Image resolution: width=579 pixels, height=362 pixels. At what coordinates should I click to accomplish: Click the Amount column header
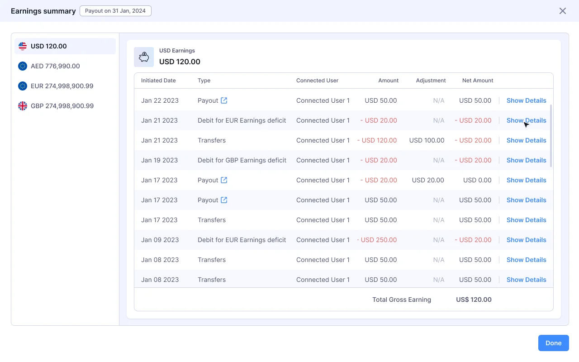point(388,81)
